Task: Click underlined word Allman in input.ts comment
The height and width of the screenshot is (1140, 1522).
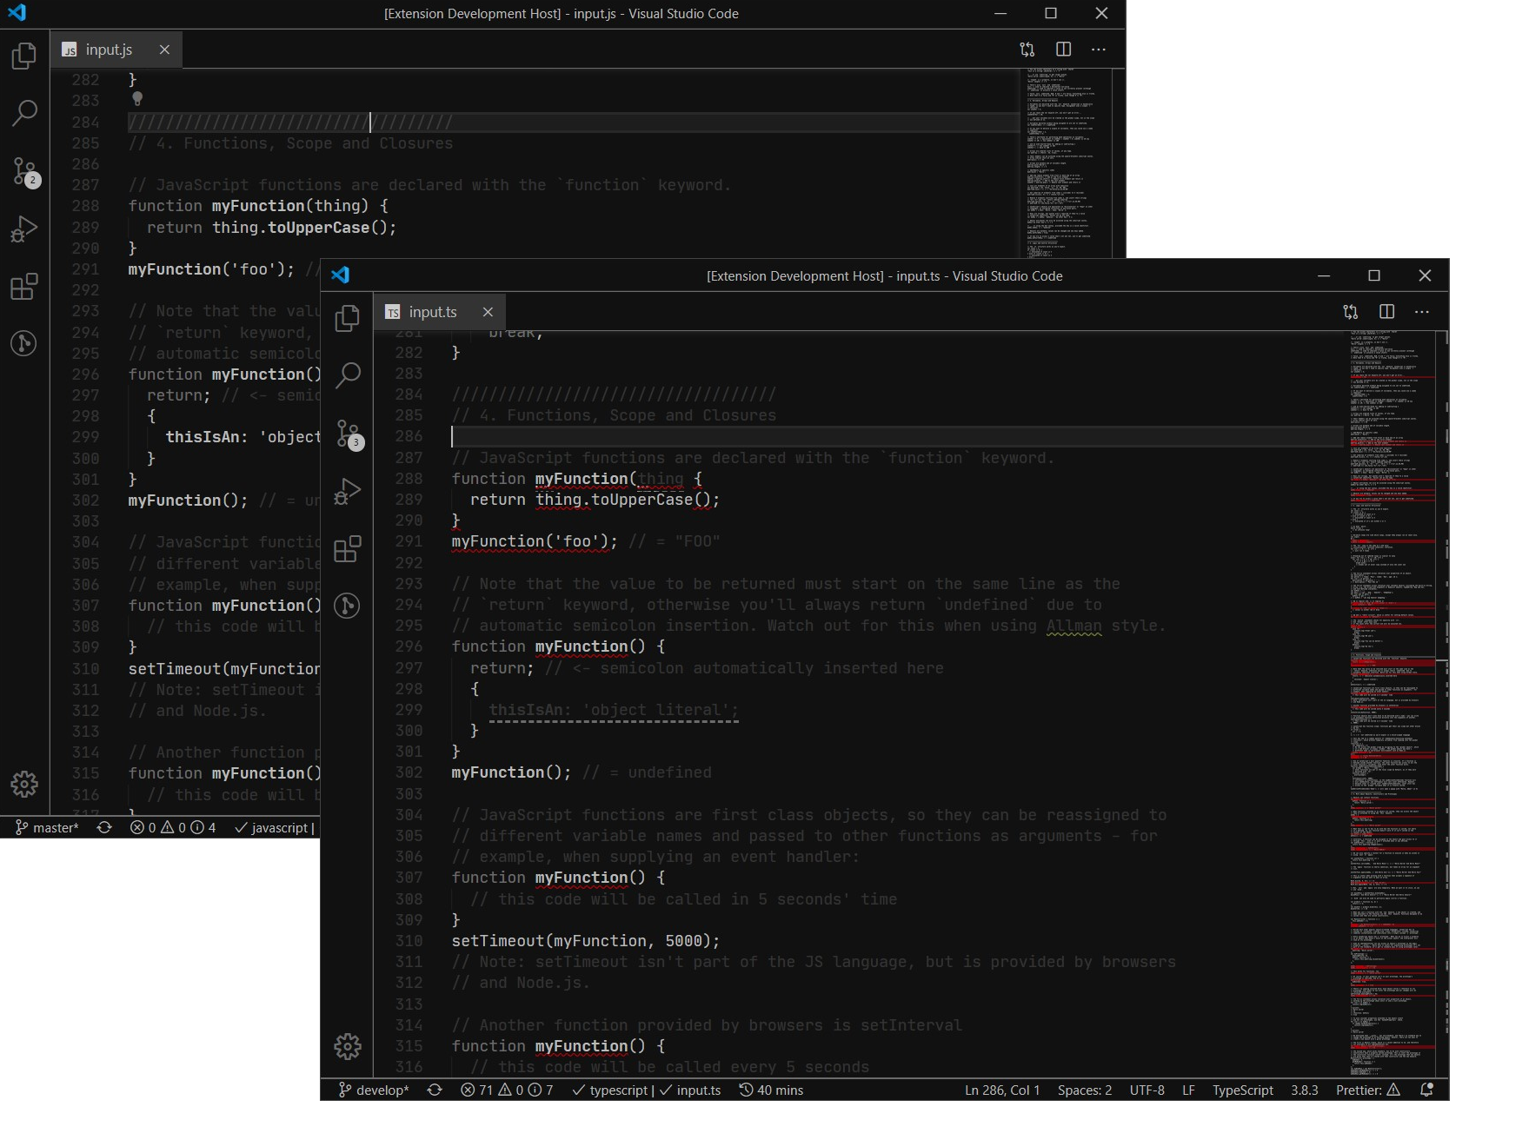Action: (1073, 626)
